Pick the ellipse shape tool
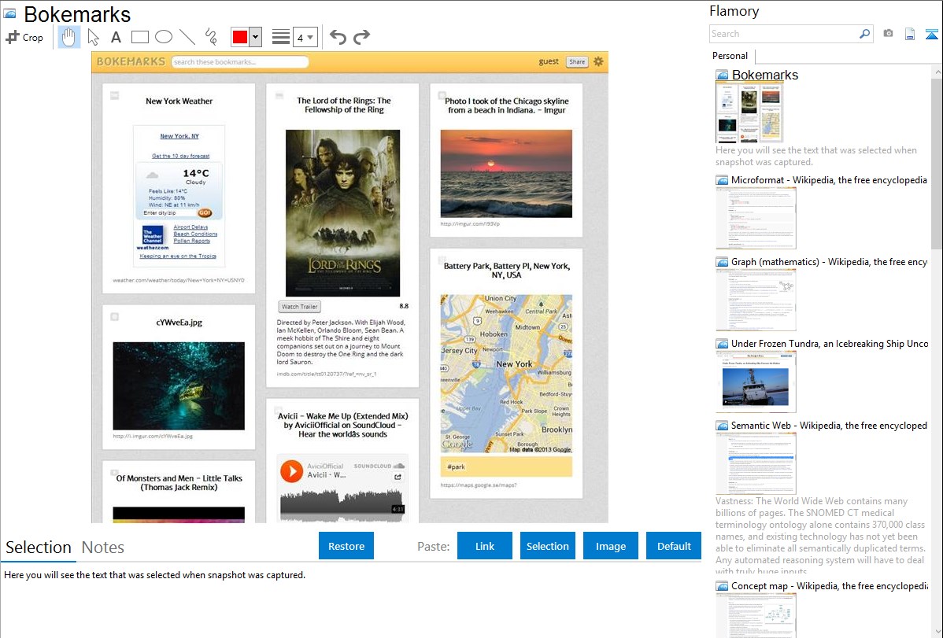This screenshot has height=638, width=943. (164, 37)
